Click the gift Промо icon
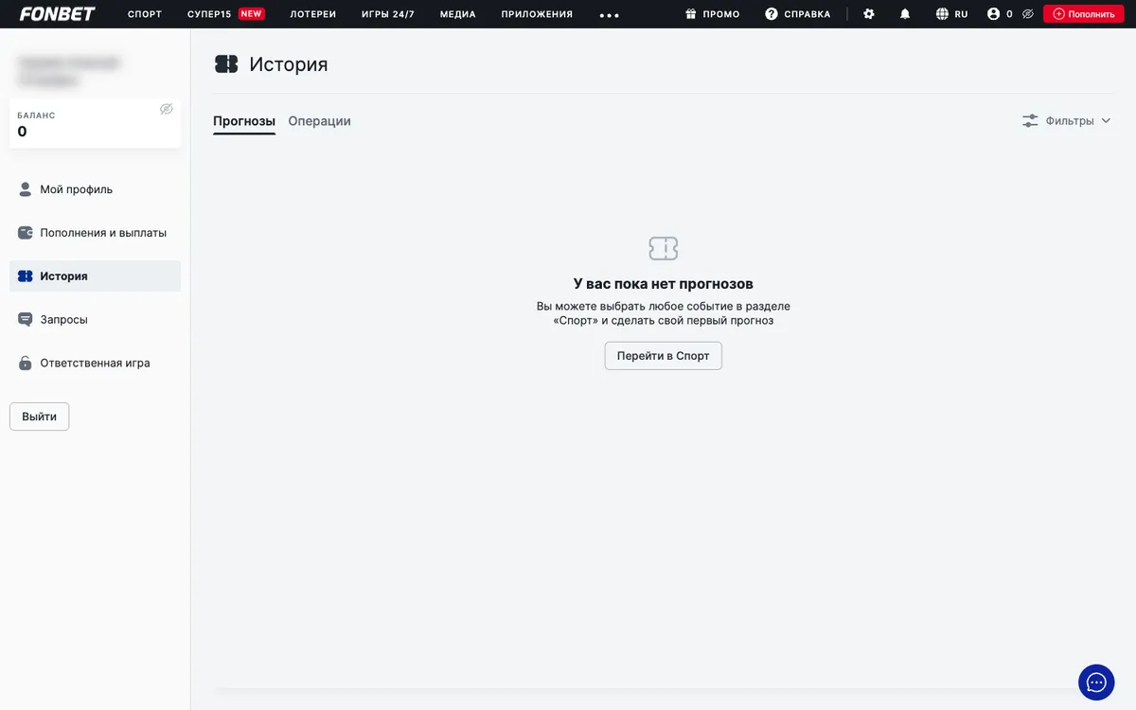This screenshot has height=710, width=1136. pos(691,14)
